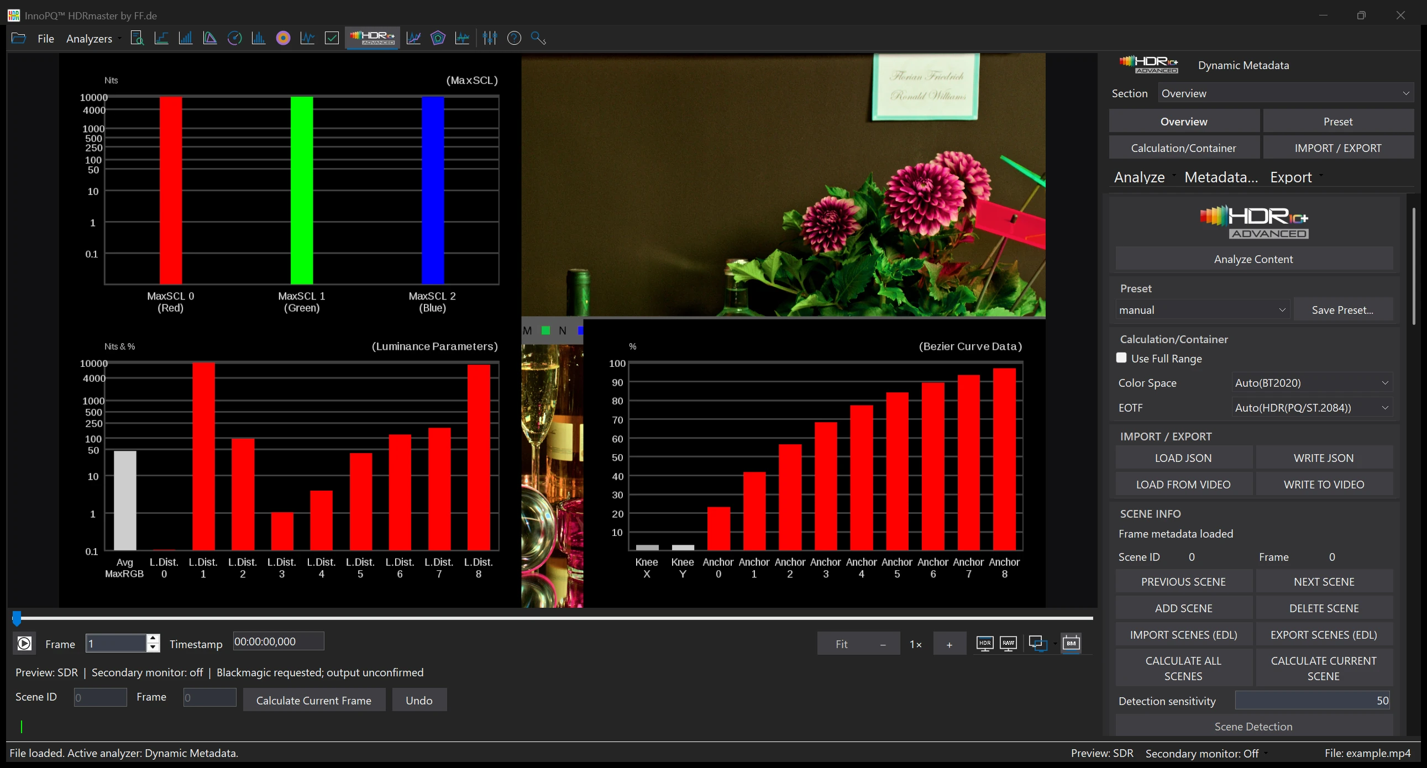Click ADD SCENE button
The image size is (1427, 768).
[x=1183, y=608]
